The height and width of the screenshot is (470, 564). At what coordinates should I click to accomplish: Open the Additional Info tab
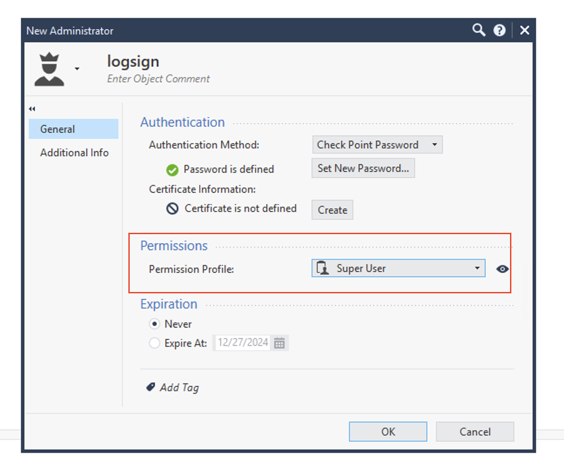click(x=74, y=153)
